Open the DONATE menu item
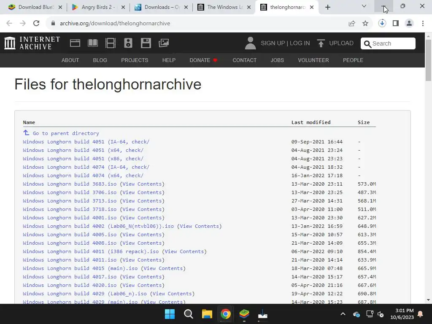432x324 pixels. point(203,60)
